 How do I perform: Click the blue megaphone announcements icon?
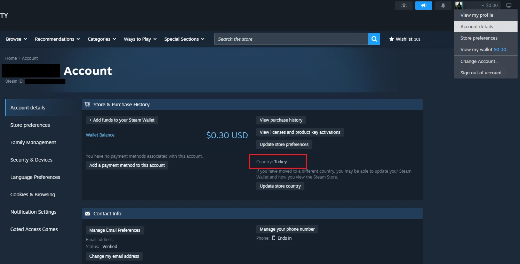pyautogui.click(x=423, y=6)
